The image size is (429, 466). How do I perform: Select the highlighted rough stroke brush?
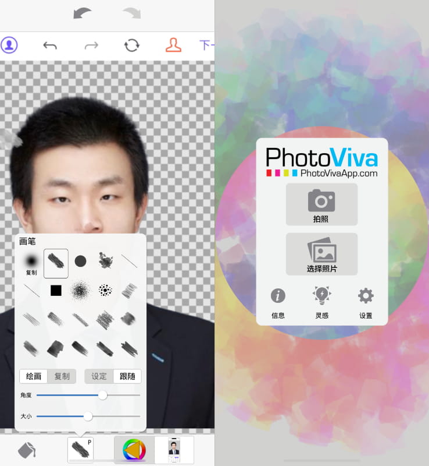(x=56, y=263)
